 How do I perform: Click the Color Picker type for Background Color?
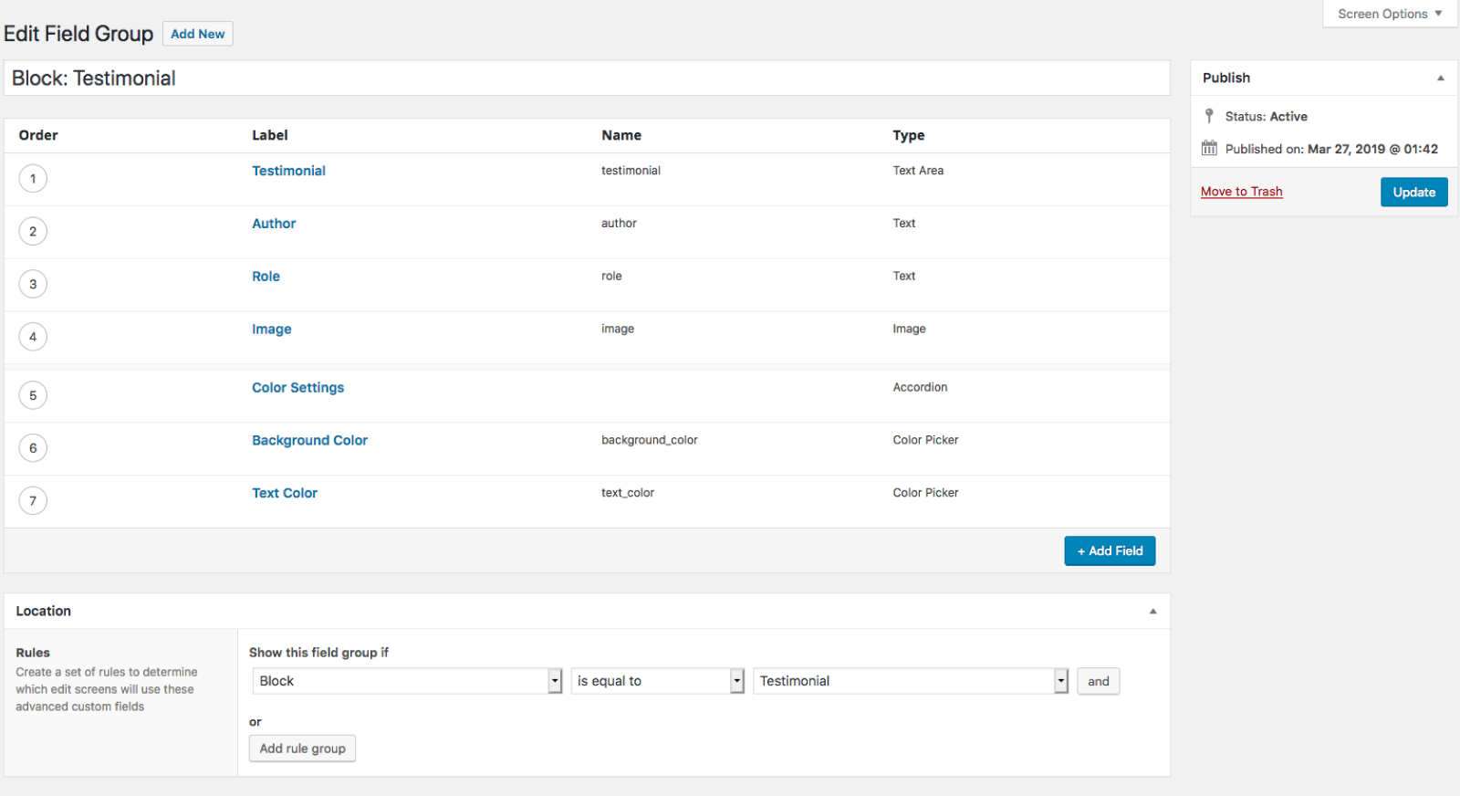[x=925, y=440]
